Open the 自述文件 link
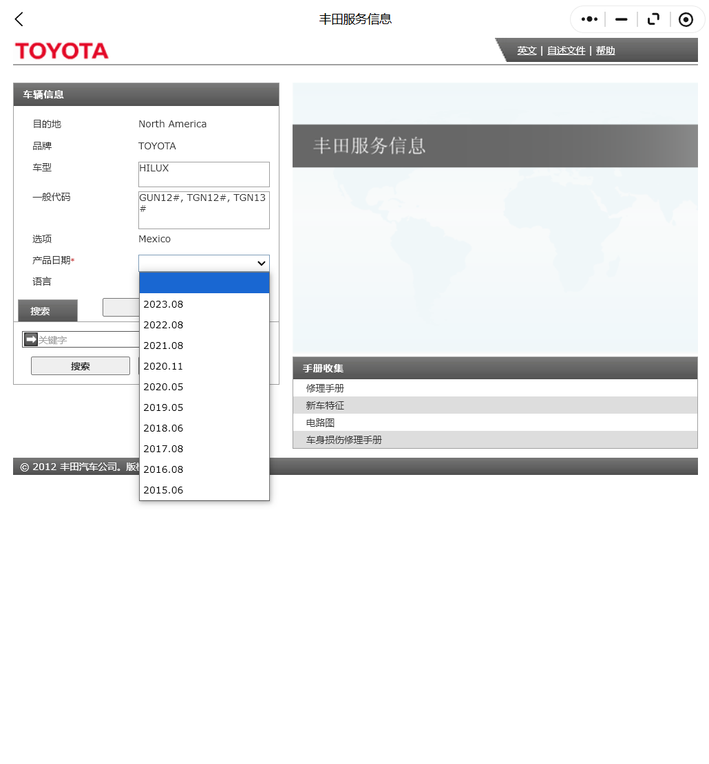Screen dimensions: 709x764 pyautogui.click(x=566, y=50)
